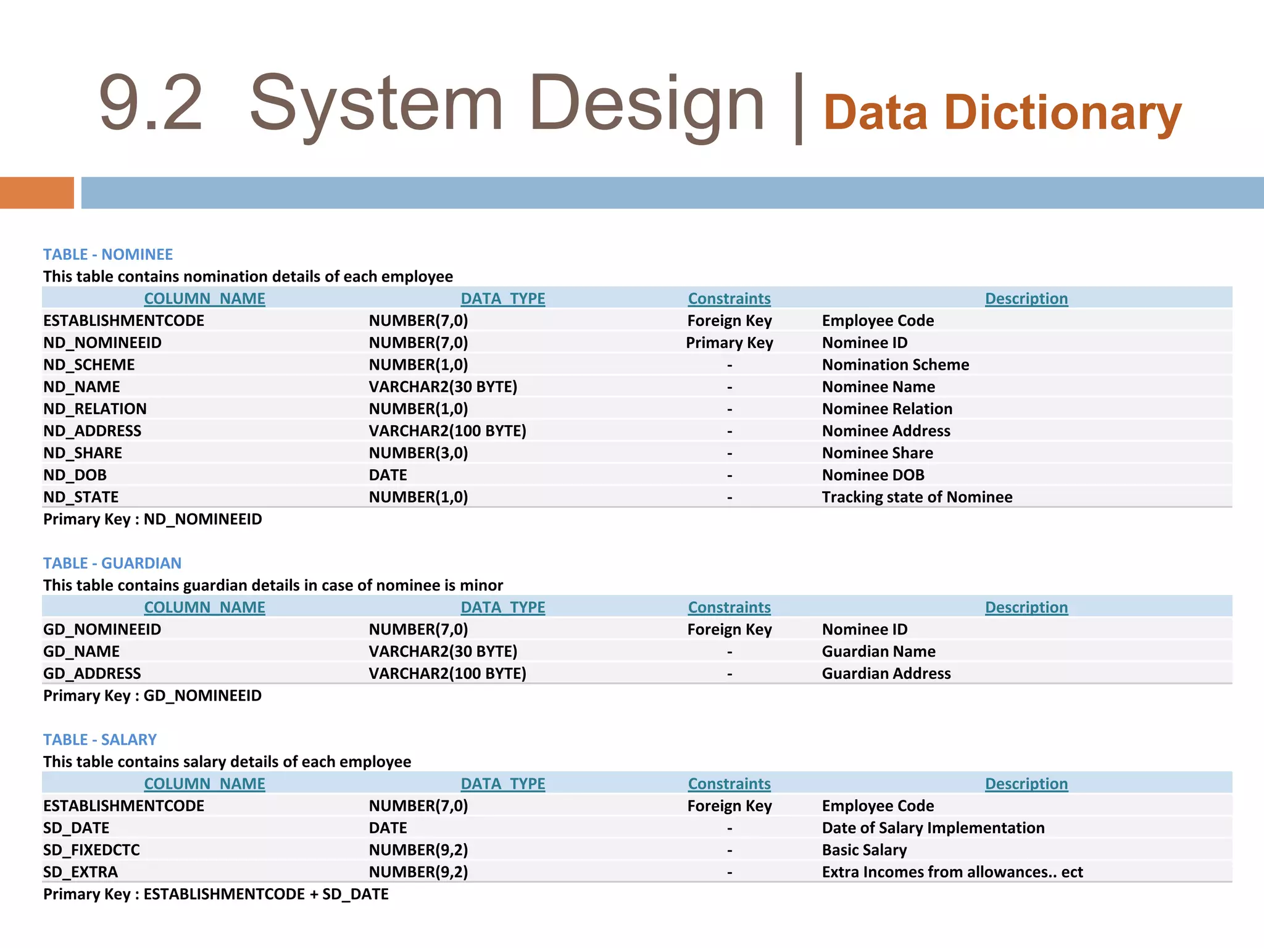Click 'Extra Incomes from allowances.. ect' description
This screenshot has height=948, width=1264.
952,873
